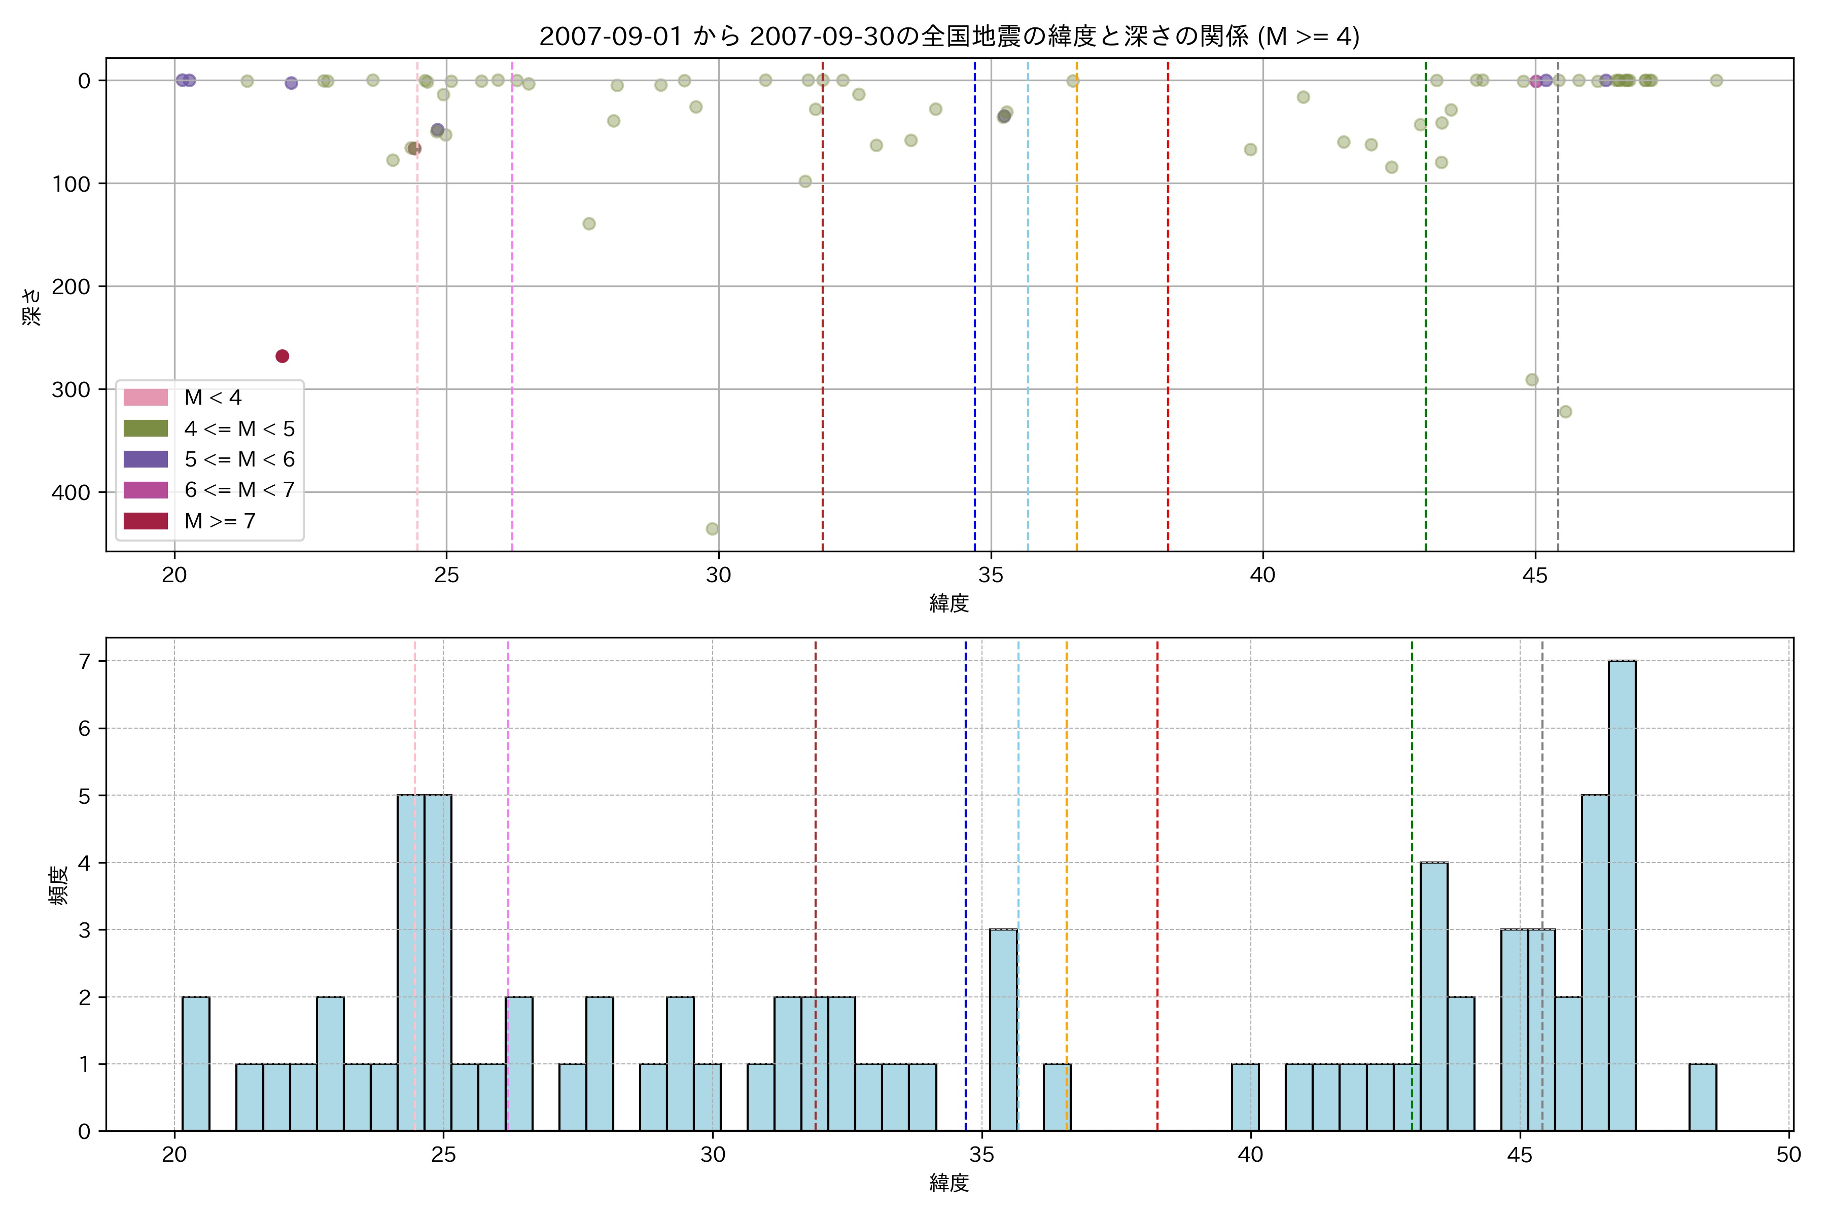Click the pink M < 4 legend swatch
This screenshot has width=1826, height=1217.
(145, 398)
